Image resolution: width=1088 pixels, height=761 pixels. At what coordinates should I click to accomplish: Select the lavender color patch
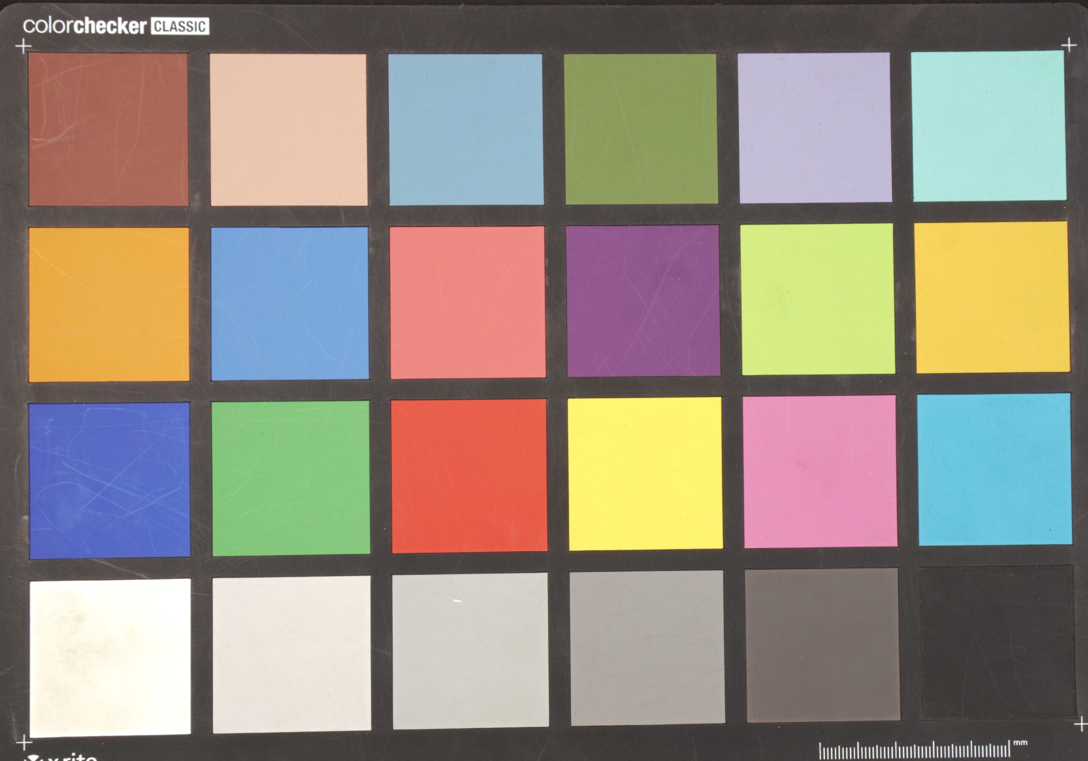815,128
